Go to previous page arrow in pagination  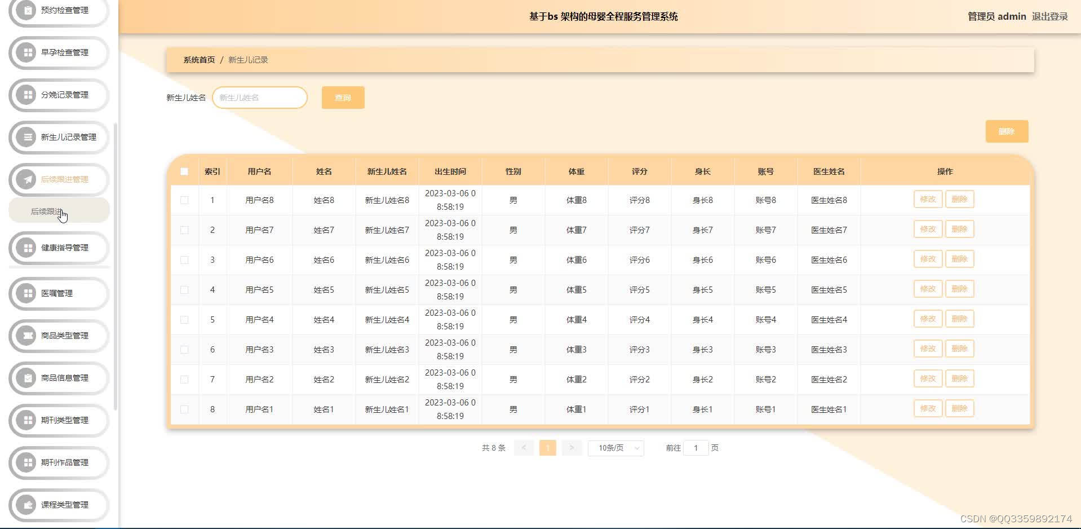[x=524, y=448]
